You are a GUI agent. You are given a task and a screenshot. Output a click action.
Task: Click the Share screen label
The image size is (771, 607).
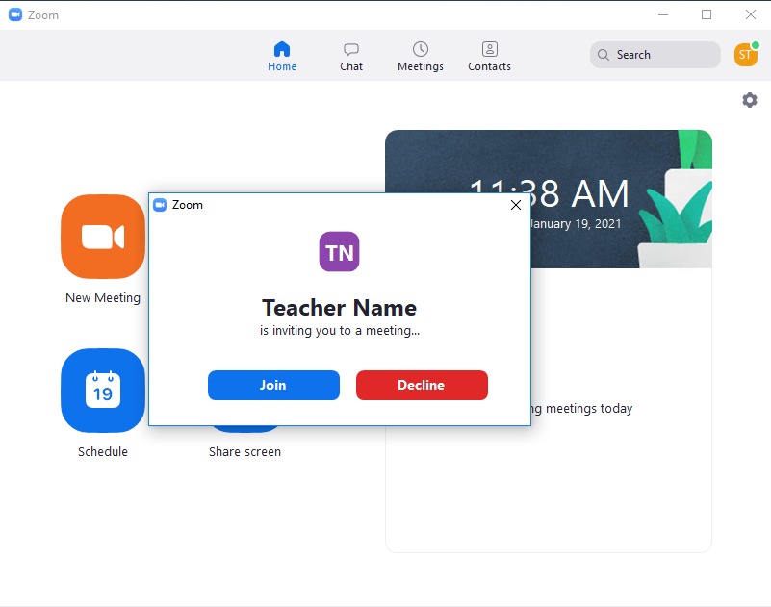(x=244, y=451)
